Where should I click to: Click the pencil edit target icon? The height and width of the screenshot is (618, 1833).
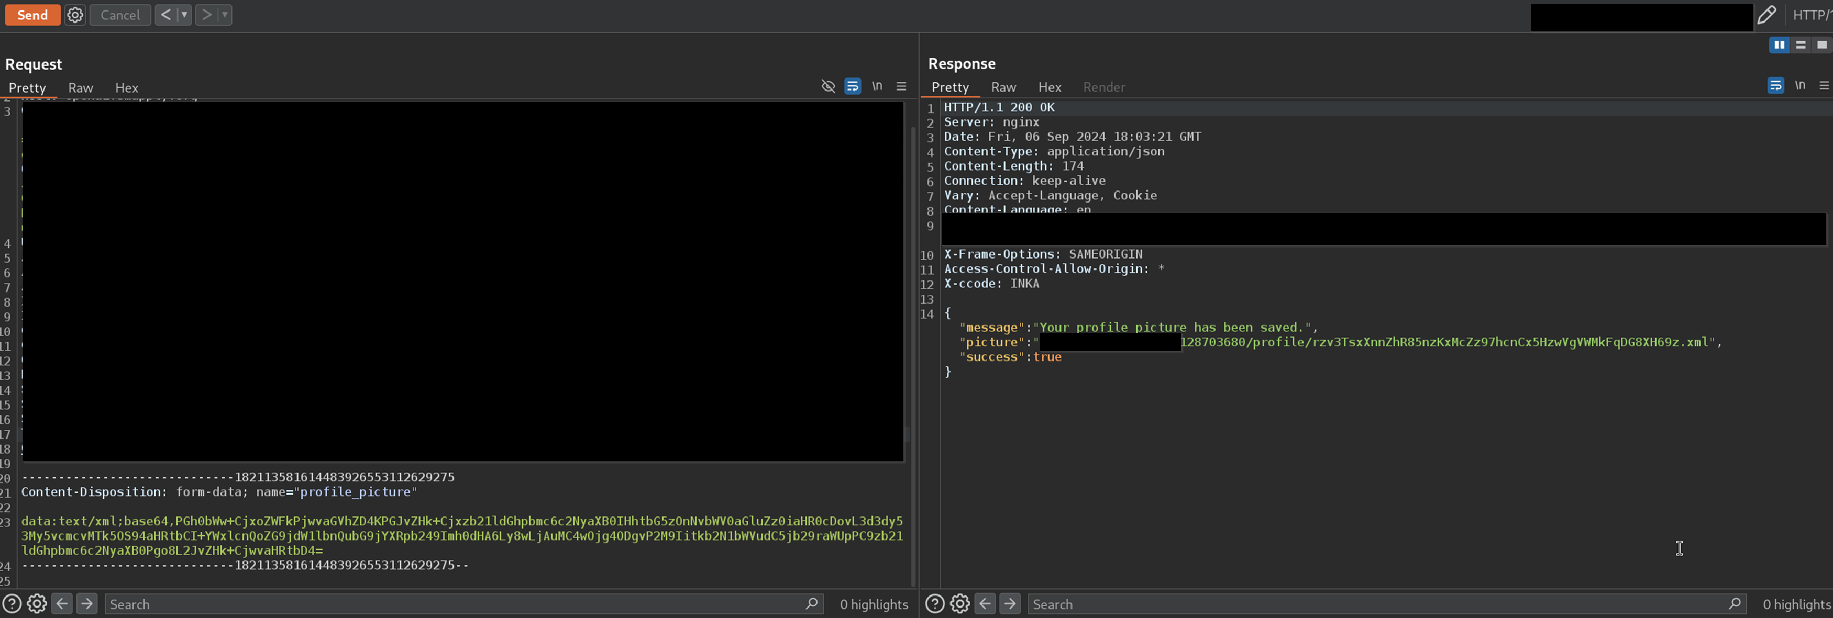tap(1767, 15)
